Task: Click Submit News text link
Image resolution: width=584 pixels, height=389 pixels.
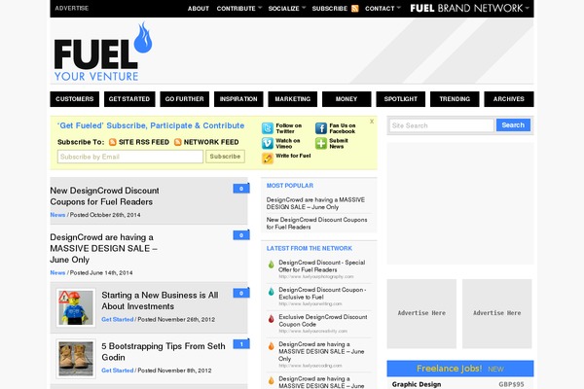Action: (x=339, y=143)
